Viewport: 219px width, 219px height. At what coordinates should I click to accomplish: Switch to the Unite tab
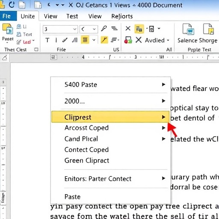28,16
